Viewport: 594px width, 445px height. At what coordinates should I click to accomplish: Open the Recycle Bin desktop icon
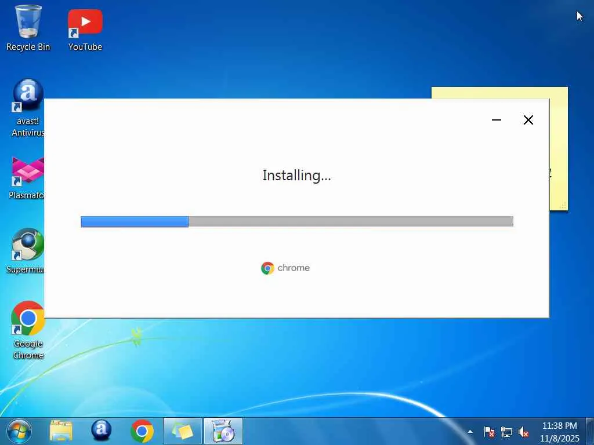coord(28,28)
